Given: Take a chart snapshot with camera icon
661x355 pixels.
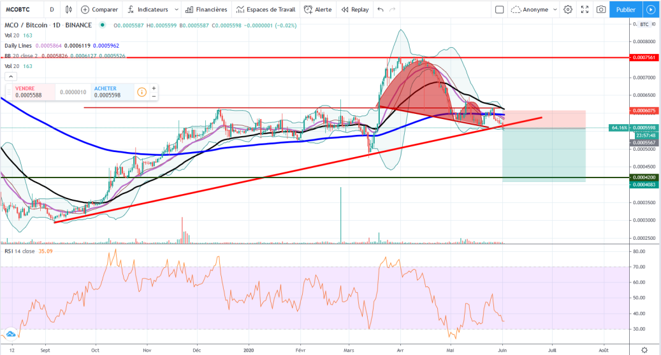Looking at the screenshot, I should (x=601, y=10).
